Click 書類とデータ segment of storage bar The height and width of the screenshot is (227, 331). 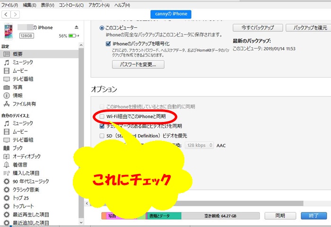164,216
